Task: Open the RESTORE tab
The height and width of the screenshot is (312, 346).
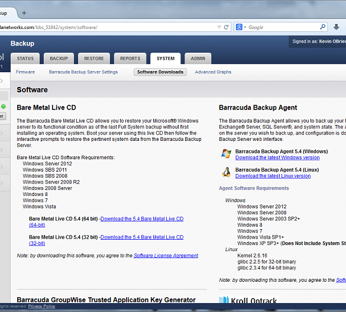Action: point(94,59)
